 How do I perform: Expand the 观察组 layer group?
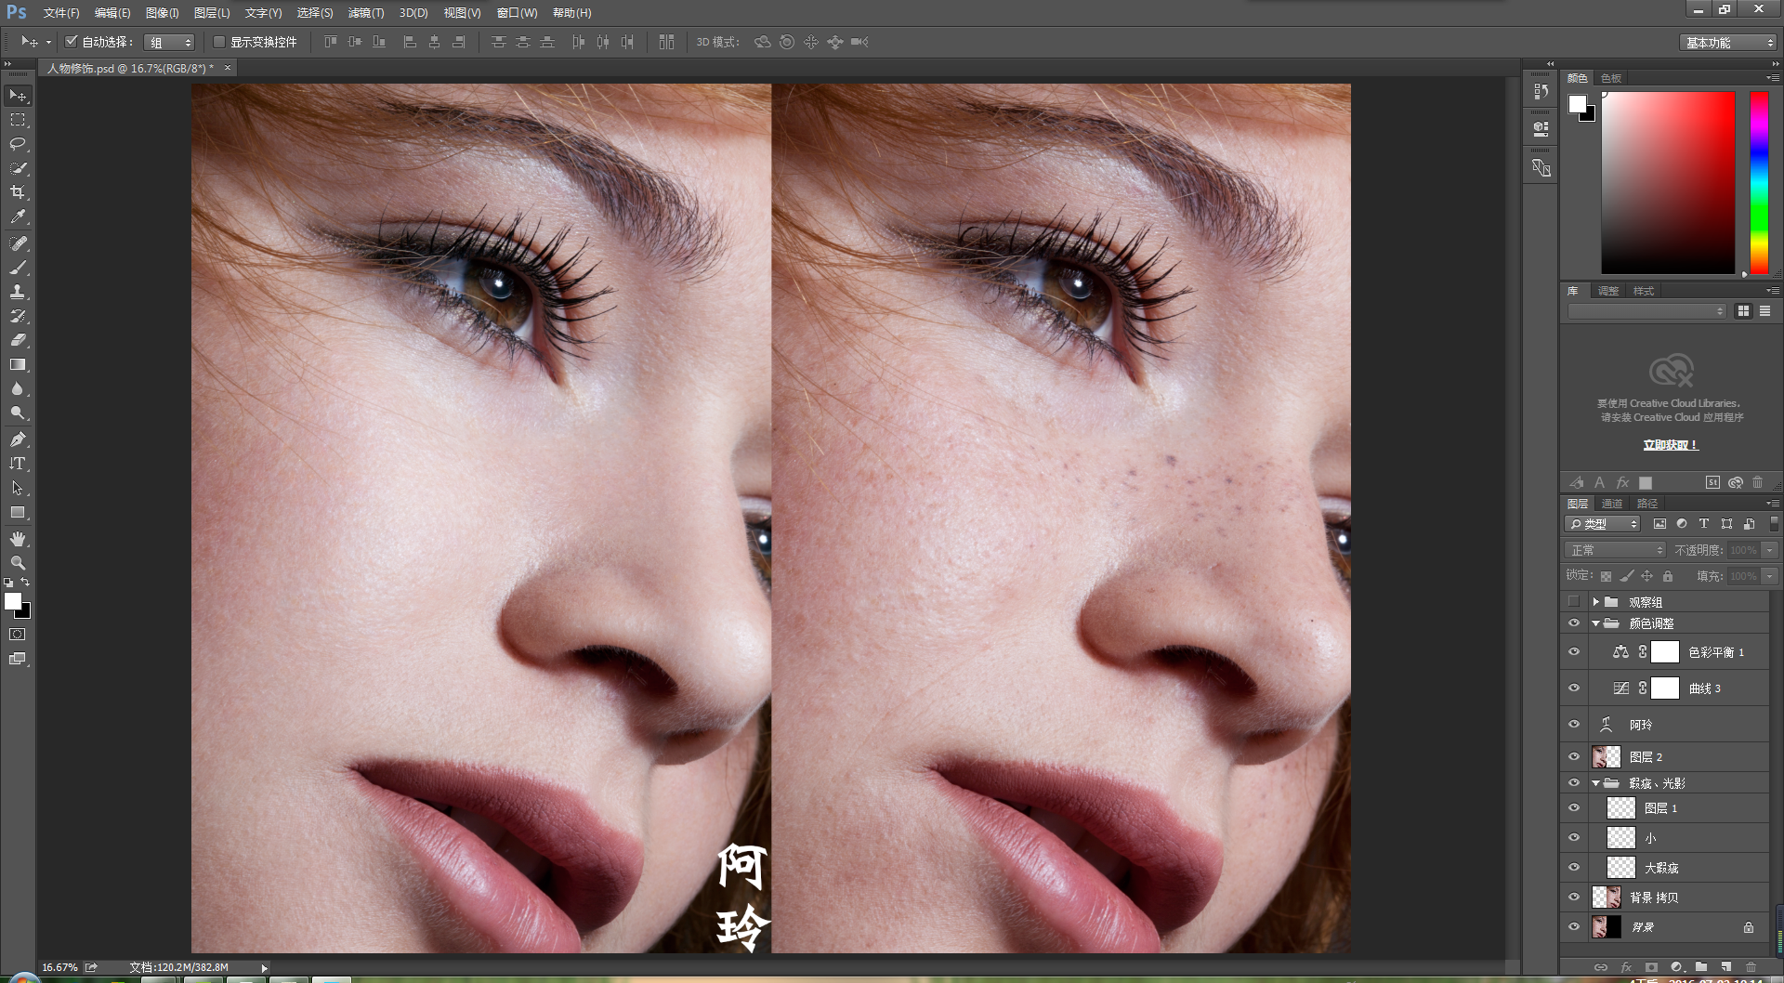tap(1595, 602)
